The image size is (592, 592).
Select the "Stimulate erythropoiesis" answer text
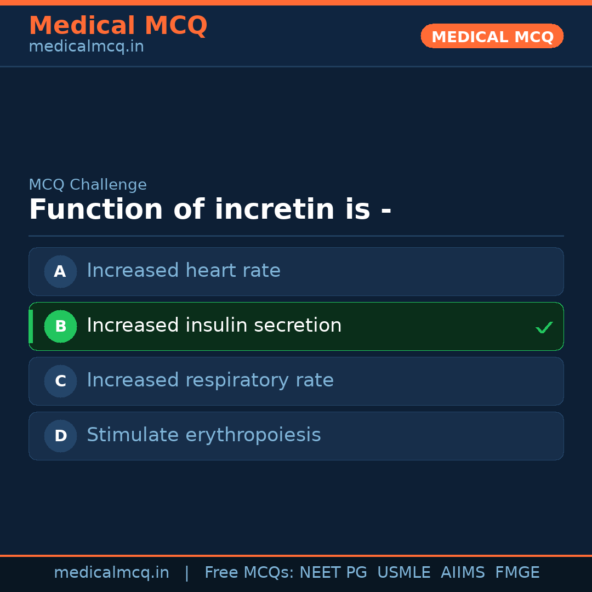203,435
